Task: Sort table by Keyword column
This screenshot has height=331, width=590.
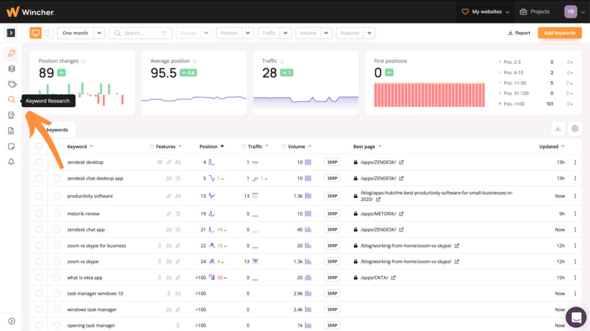Action: click(x=80, y=147)
